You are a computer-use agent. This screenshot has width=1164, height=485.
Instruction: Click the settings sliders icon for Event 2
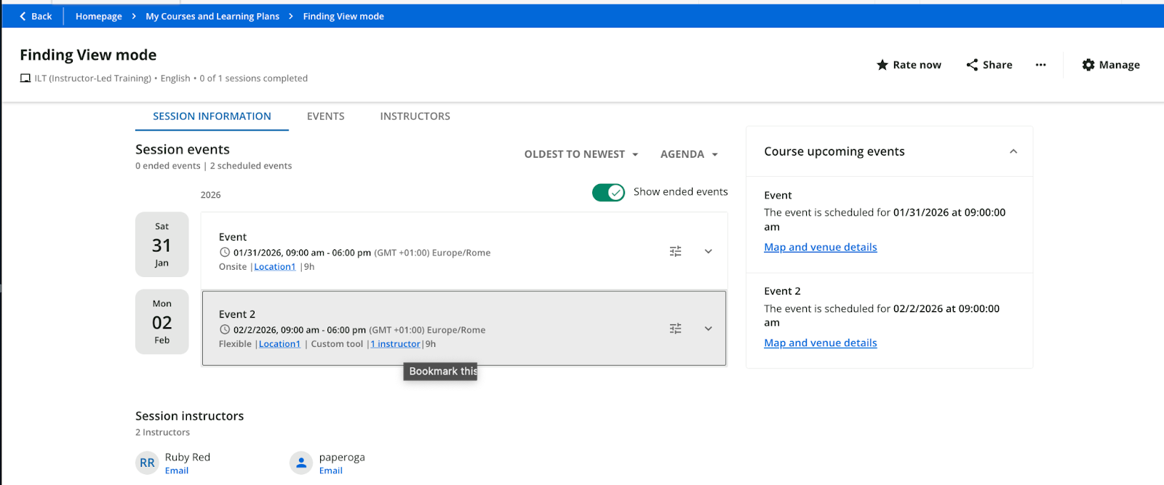click(675, 329)
